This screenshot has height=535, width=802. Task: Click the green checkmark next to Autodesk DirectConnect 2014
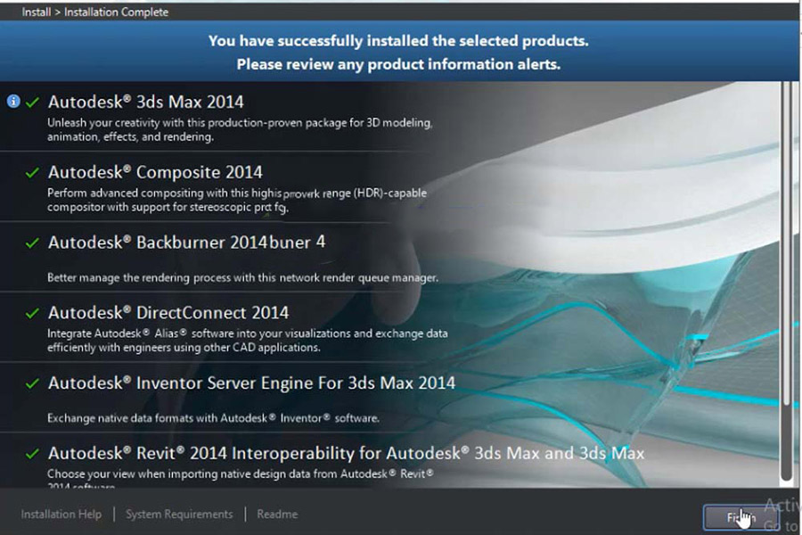32,313
